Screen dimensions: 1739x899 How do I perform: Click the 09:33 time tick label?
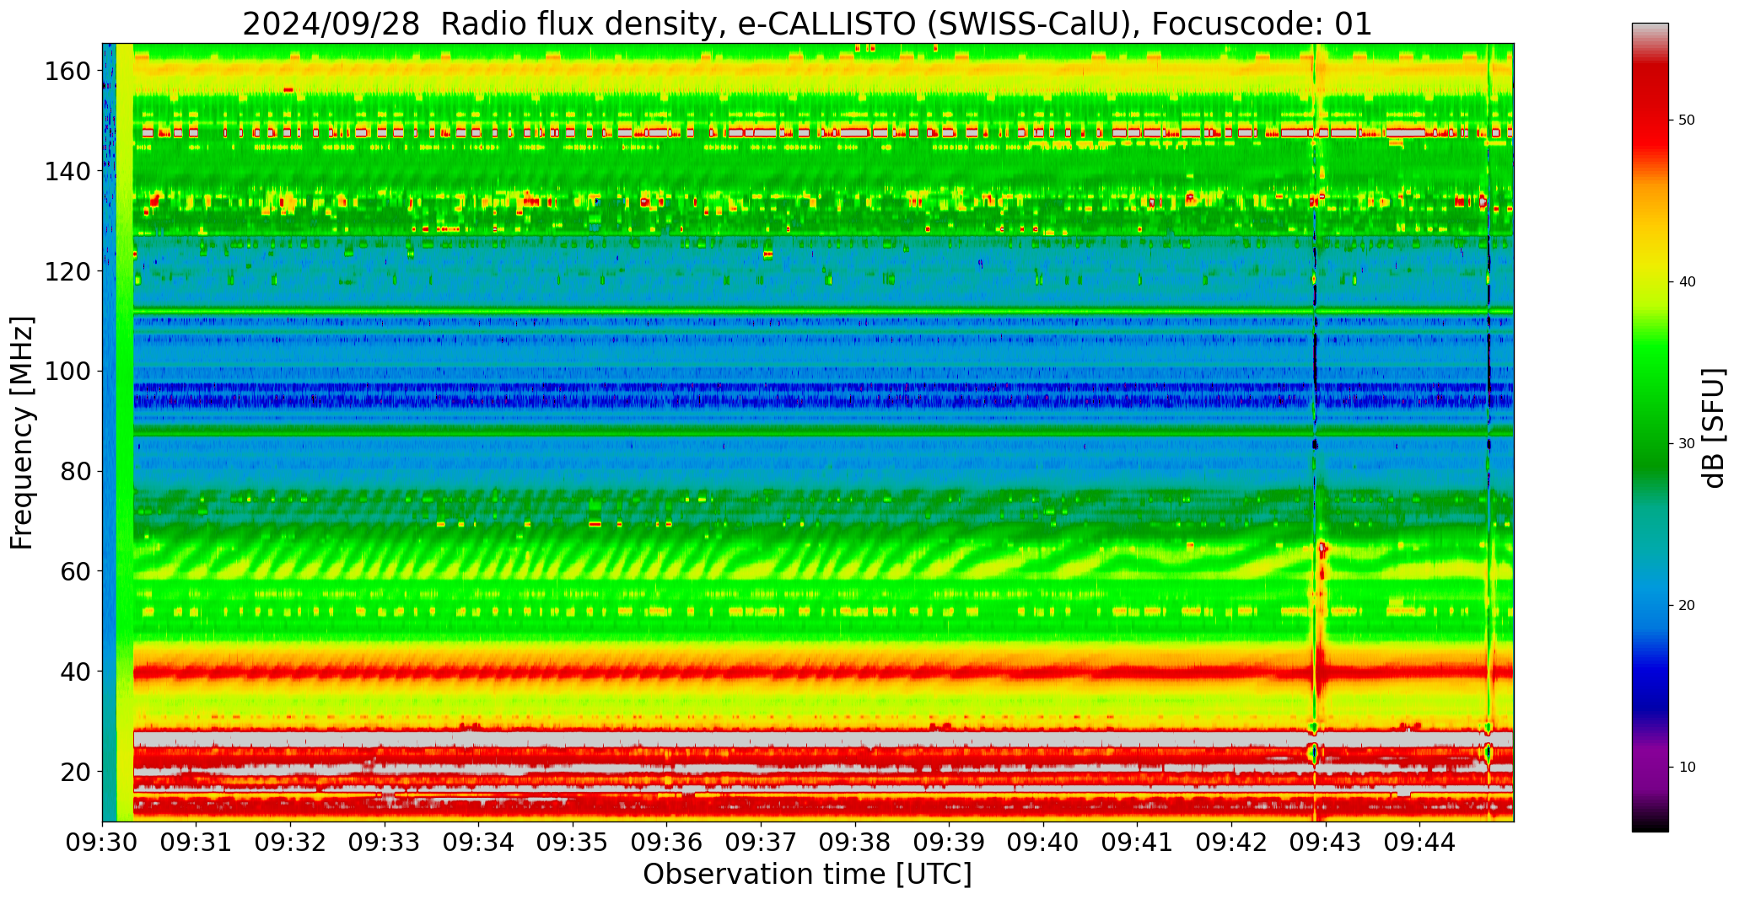tap(385, 842)
